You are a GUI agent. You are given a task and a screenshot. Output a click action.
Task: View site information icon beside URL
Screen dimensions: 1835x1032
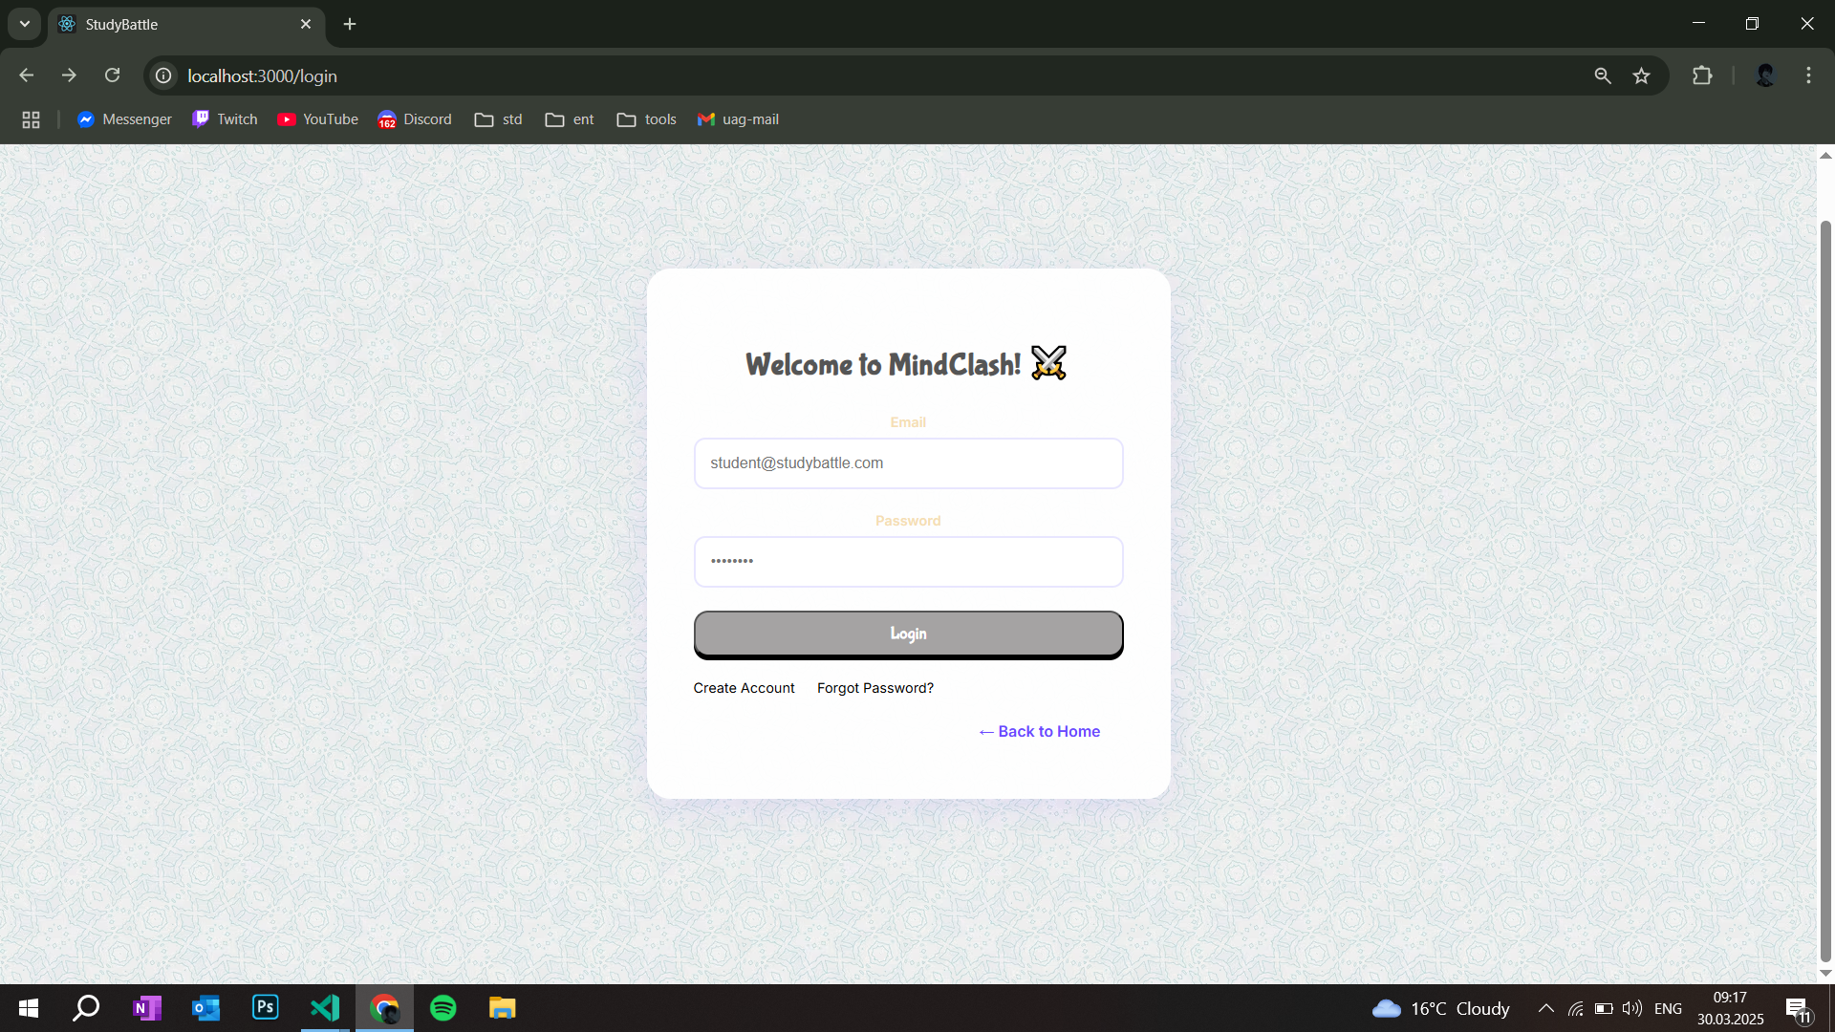pyautogui.click(x=164, y=75)
